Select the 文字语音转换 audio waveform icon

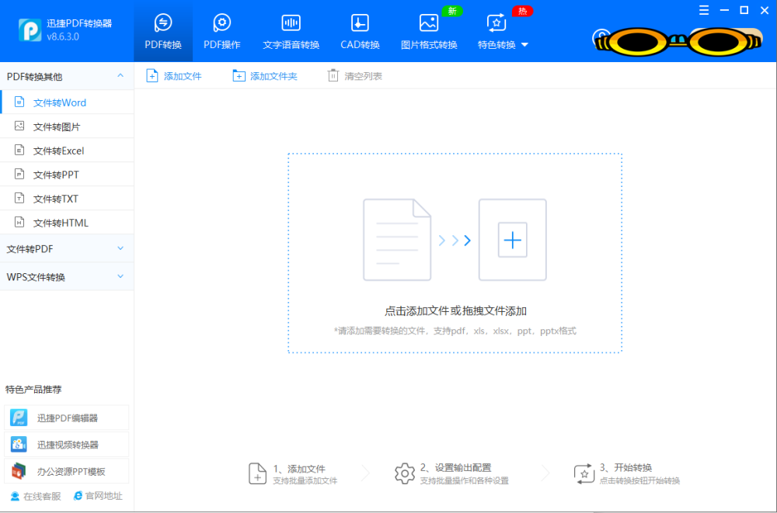291,23
